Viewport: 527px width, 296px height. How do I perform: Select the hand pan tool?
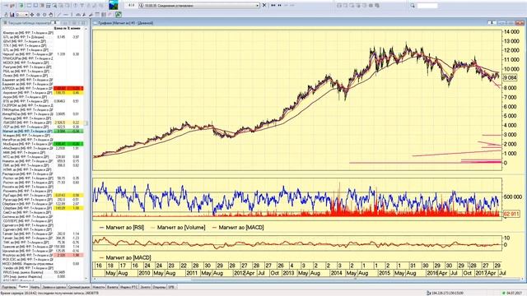(51, 15)
